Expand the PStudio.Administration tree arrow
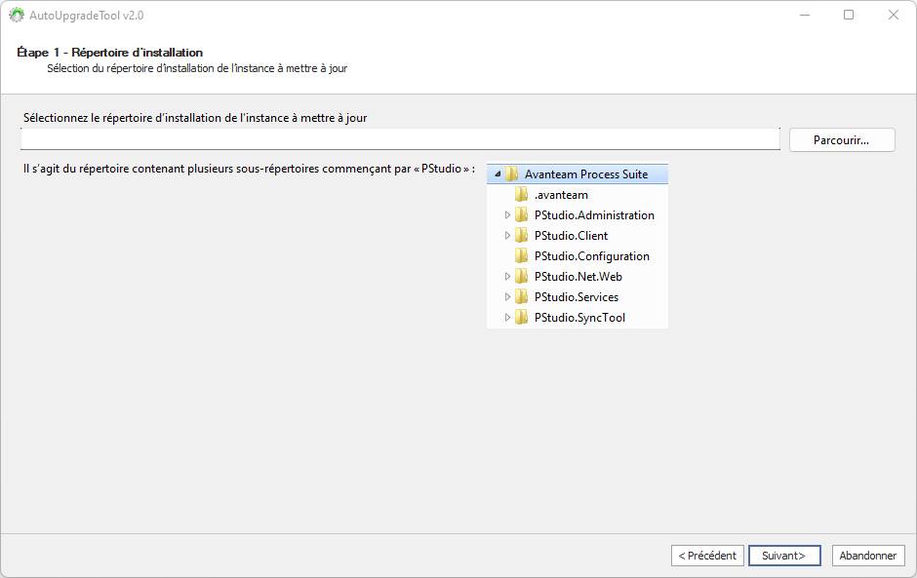917x578 pixels. 507,215
